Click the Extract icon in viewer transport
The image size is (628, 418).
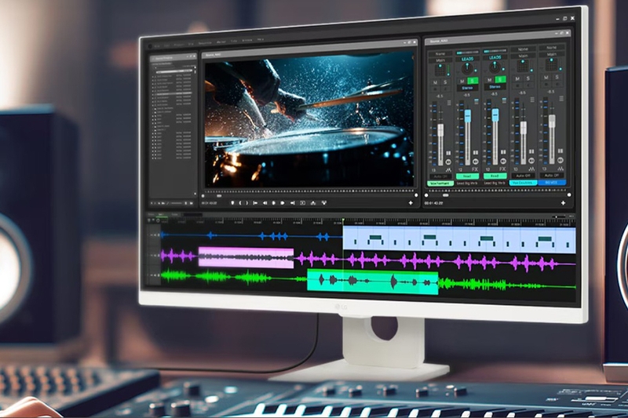click(324, 203)
